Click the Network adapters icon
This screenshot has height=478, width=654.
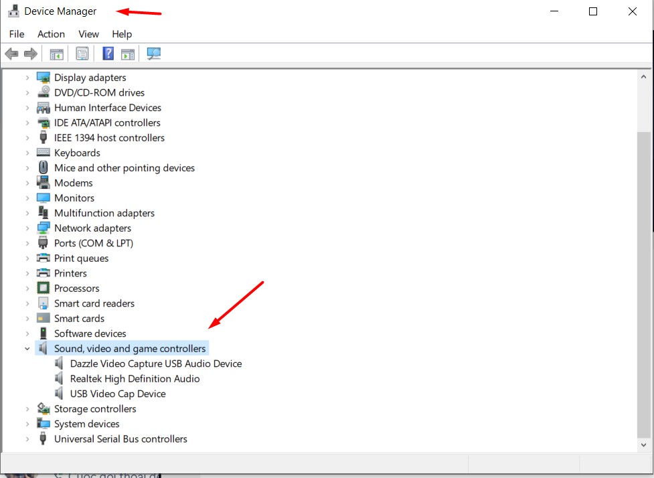(x=44, y=228)
